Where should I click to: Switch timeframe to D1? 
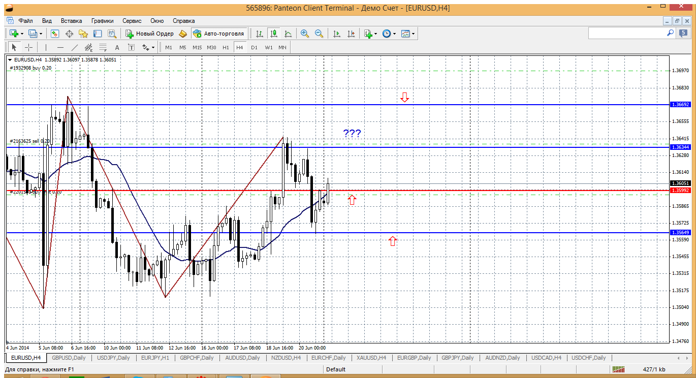click(255, 47)
